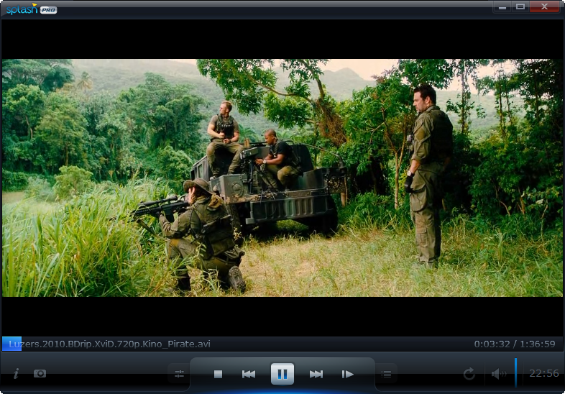Stop playback with the stop button
Screen dimensions: 565x394
point(218,374)
